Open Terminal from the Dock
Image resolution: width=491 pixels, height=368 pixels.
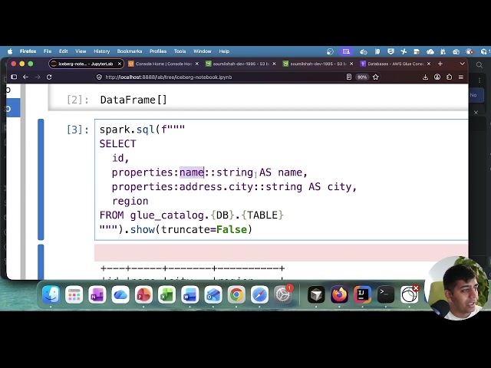[x=385, y=294]
